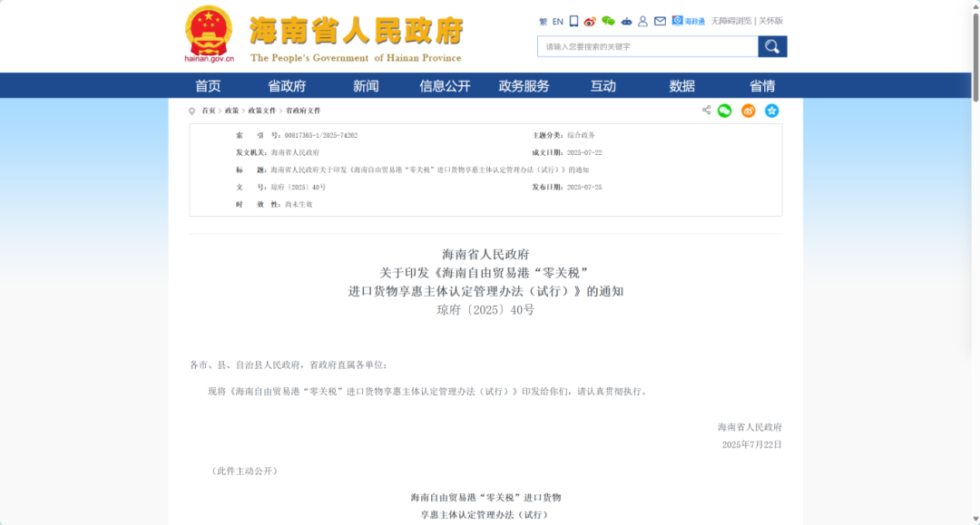This screenshot has height=525, width=980.
Task: Share via blue star Qzone icon
Action: 772,111
